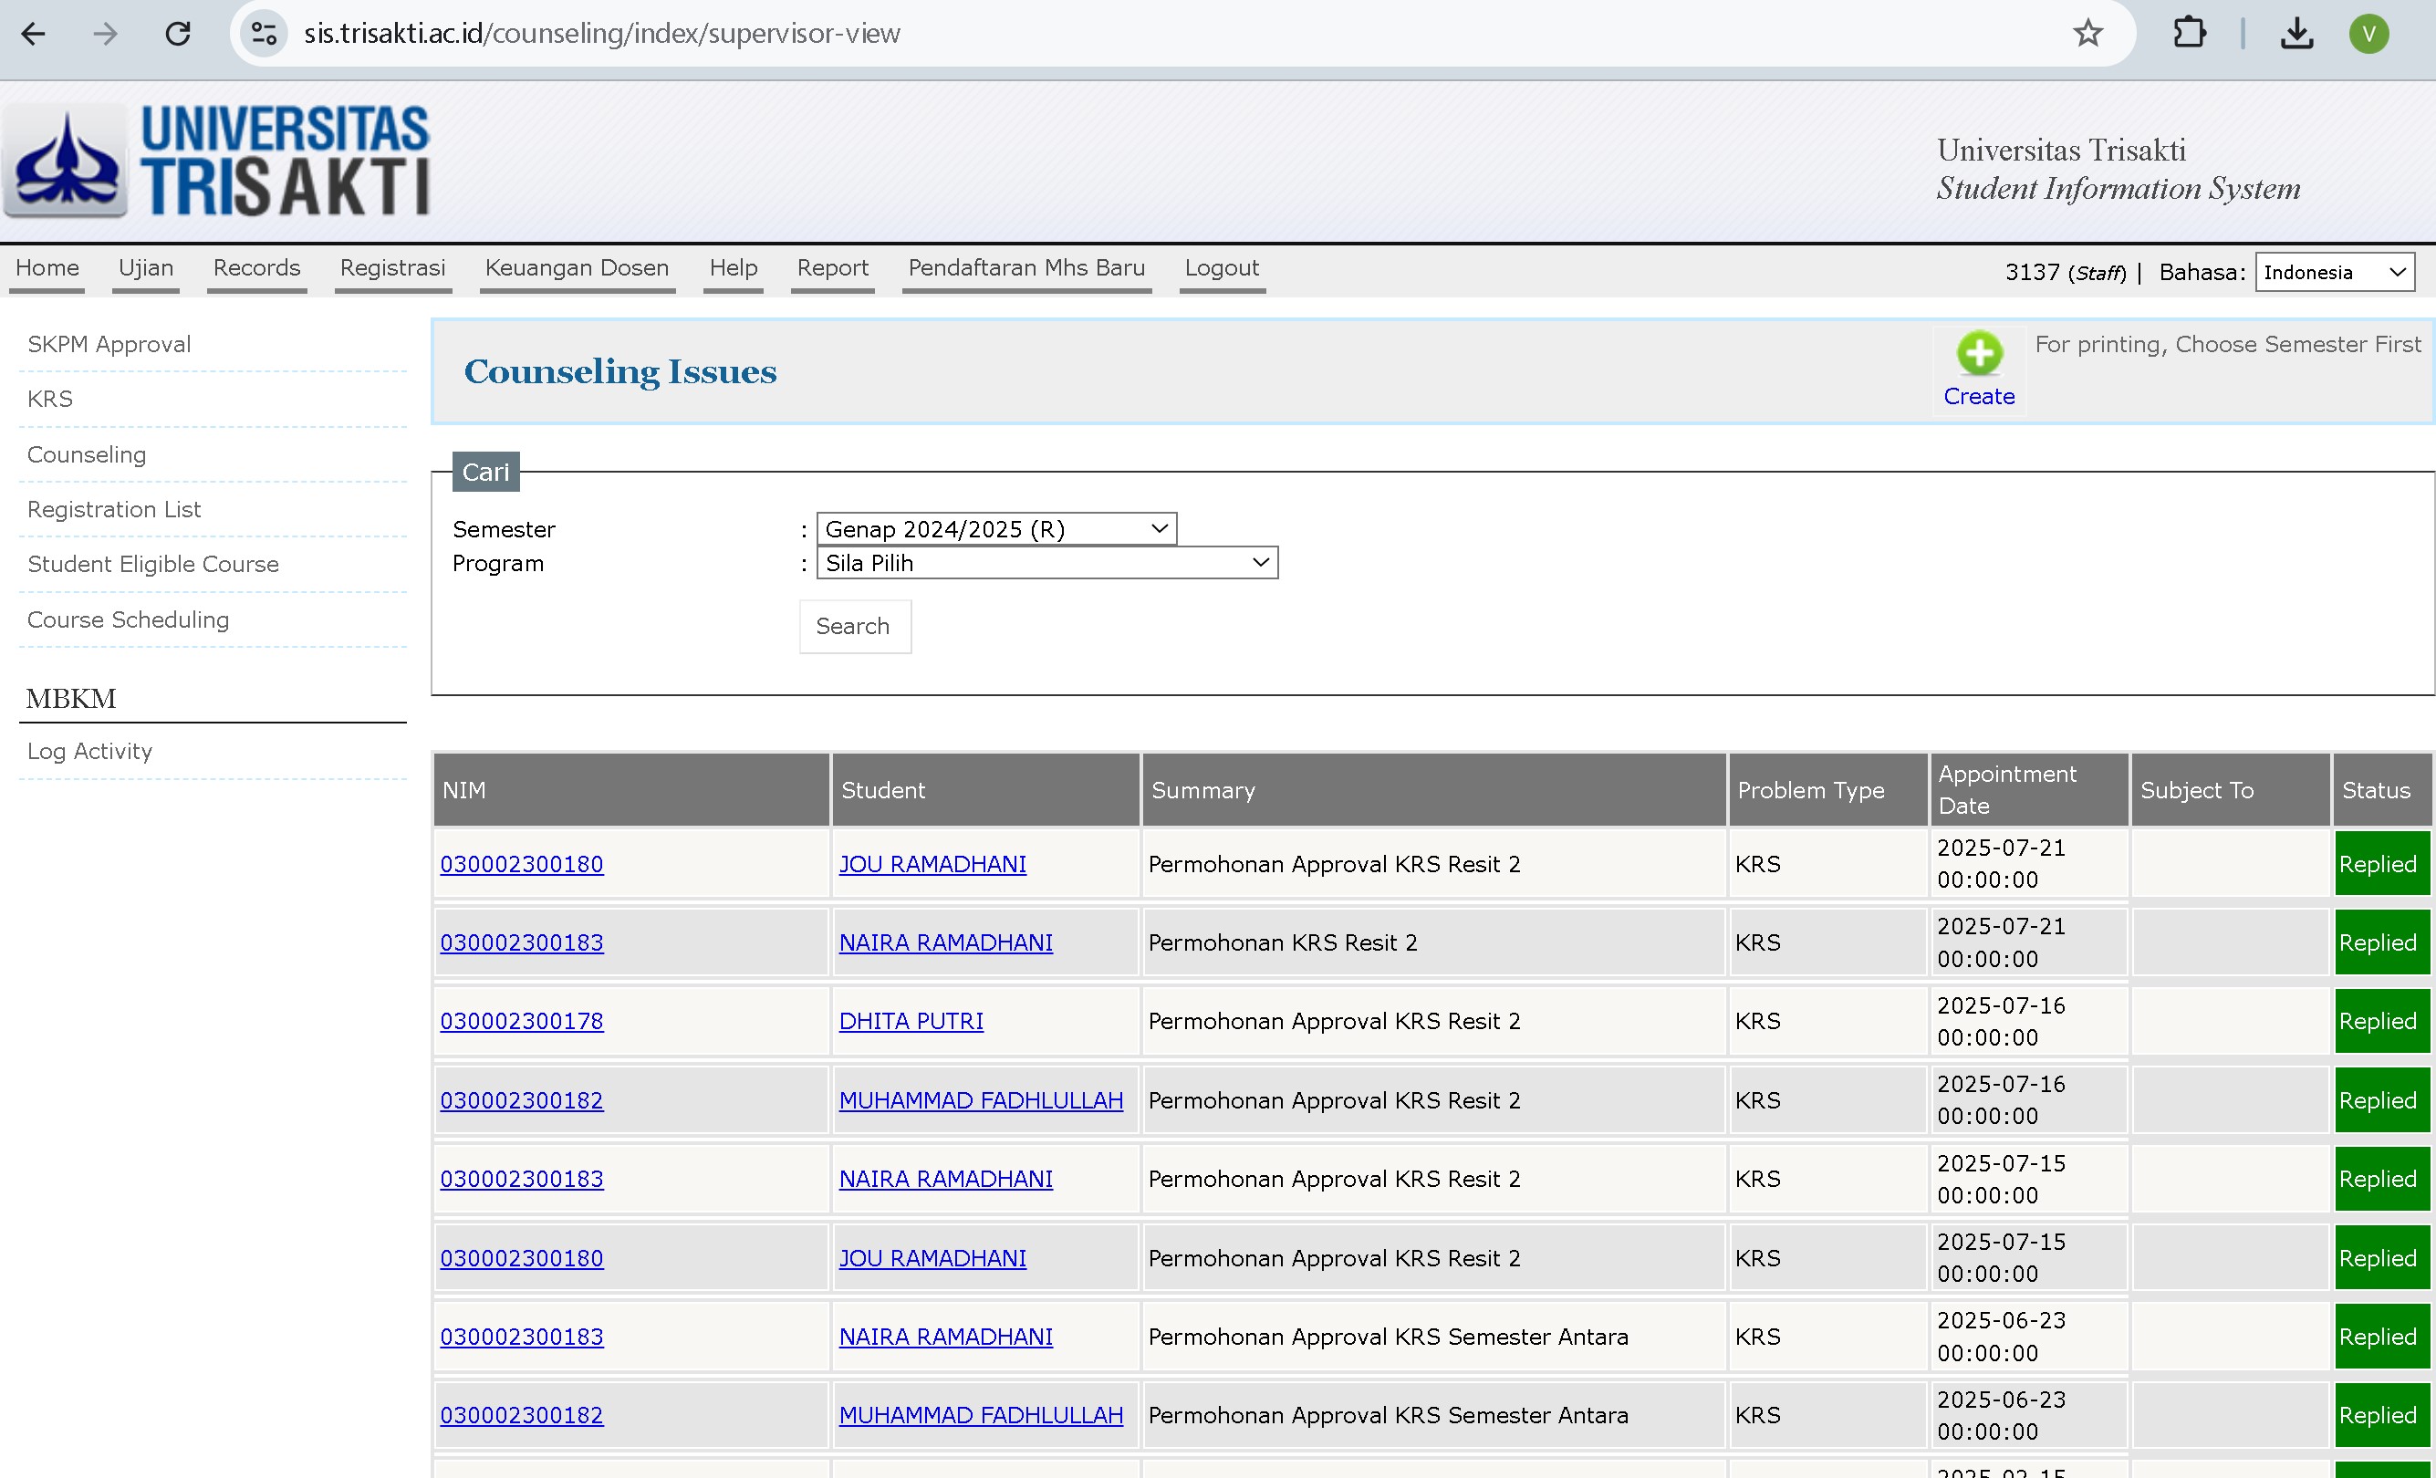Open the Program dropdown showing Sila Pilih
The height and width of the screenshot is (1478, 2436).
coord(1047,563)
